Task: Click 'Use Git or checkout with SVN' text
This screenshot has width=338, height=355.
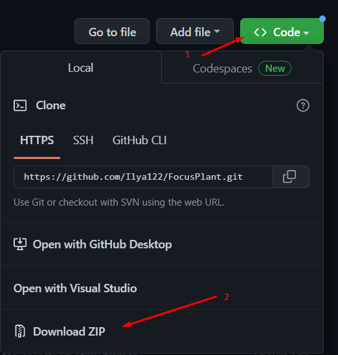Action: click(118, 202)
